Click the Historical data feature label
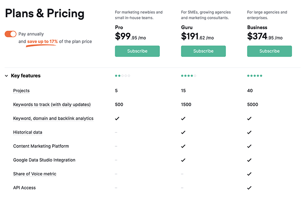The width and height of the screenshot is (303, 200). [x=27, y=133]
